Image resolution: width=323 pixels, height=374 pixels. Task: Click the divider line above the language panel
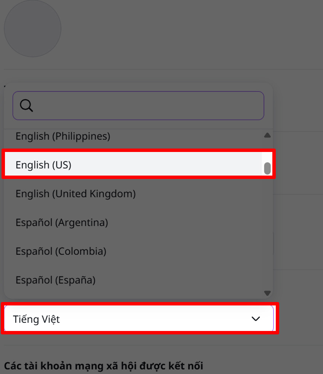(x=161, y=69)
